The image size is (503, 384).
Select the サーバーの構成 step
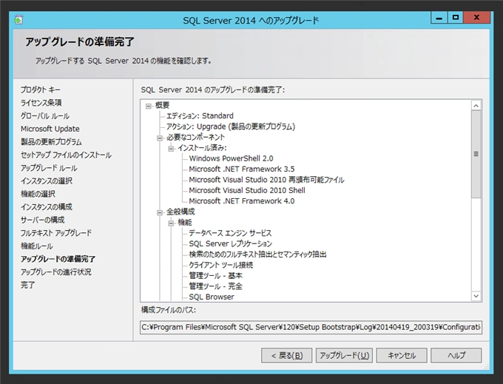point(43,220)
